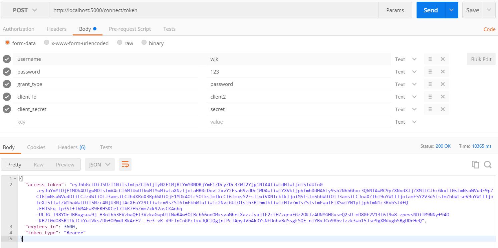
Task: Toggle line wrapping with the wrap icon
Action: [x=125, y=164]
